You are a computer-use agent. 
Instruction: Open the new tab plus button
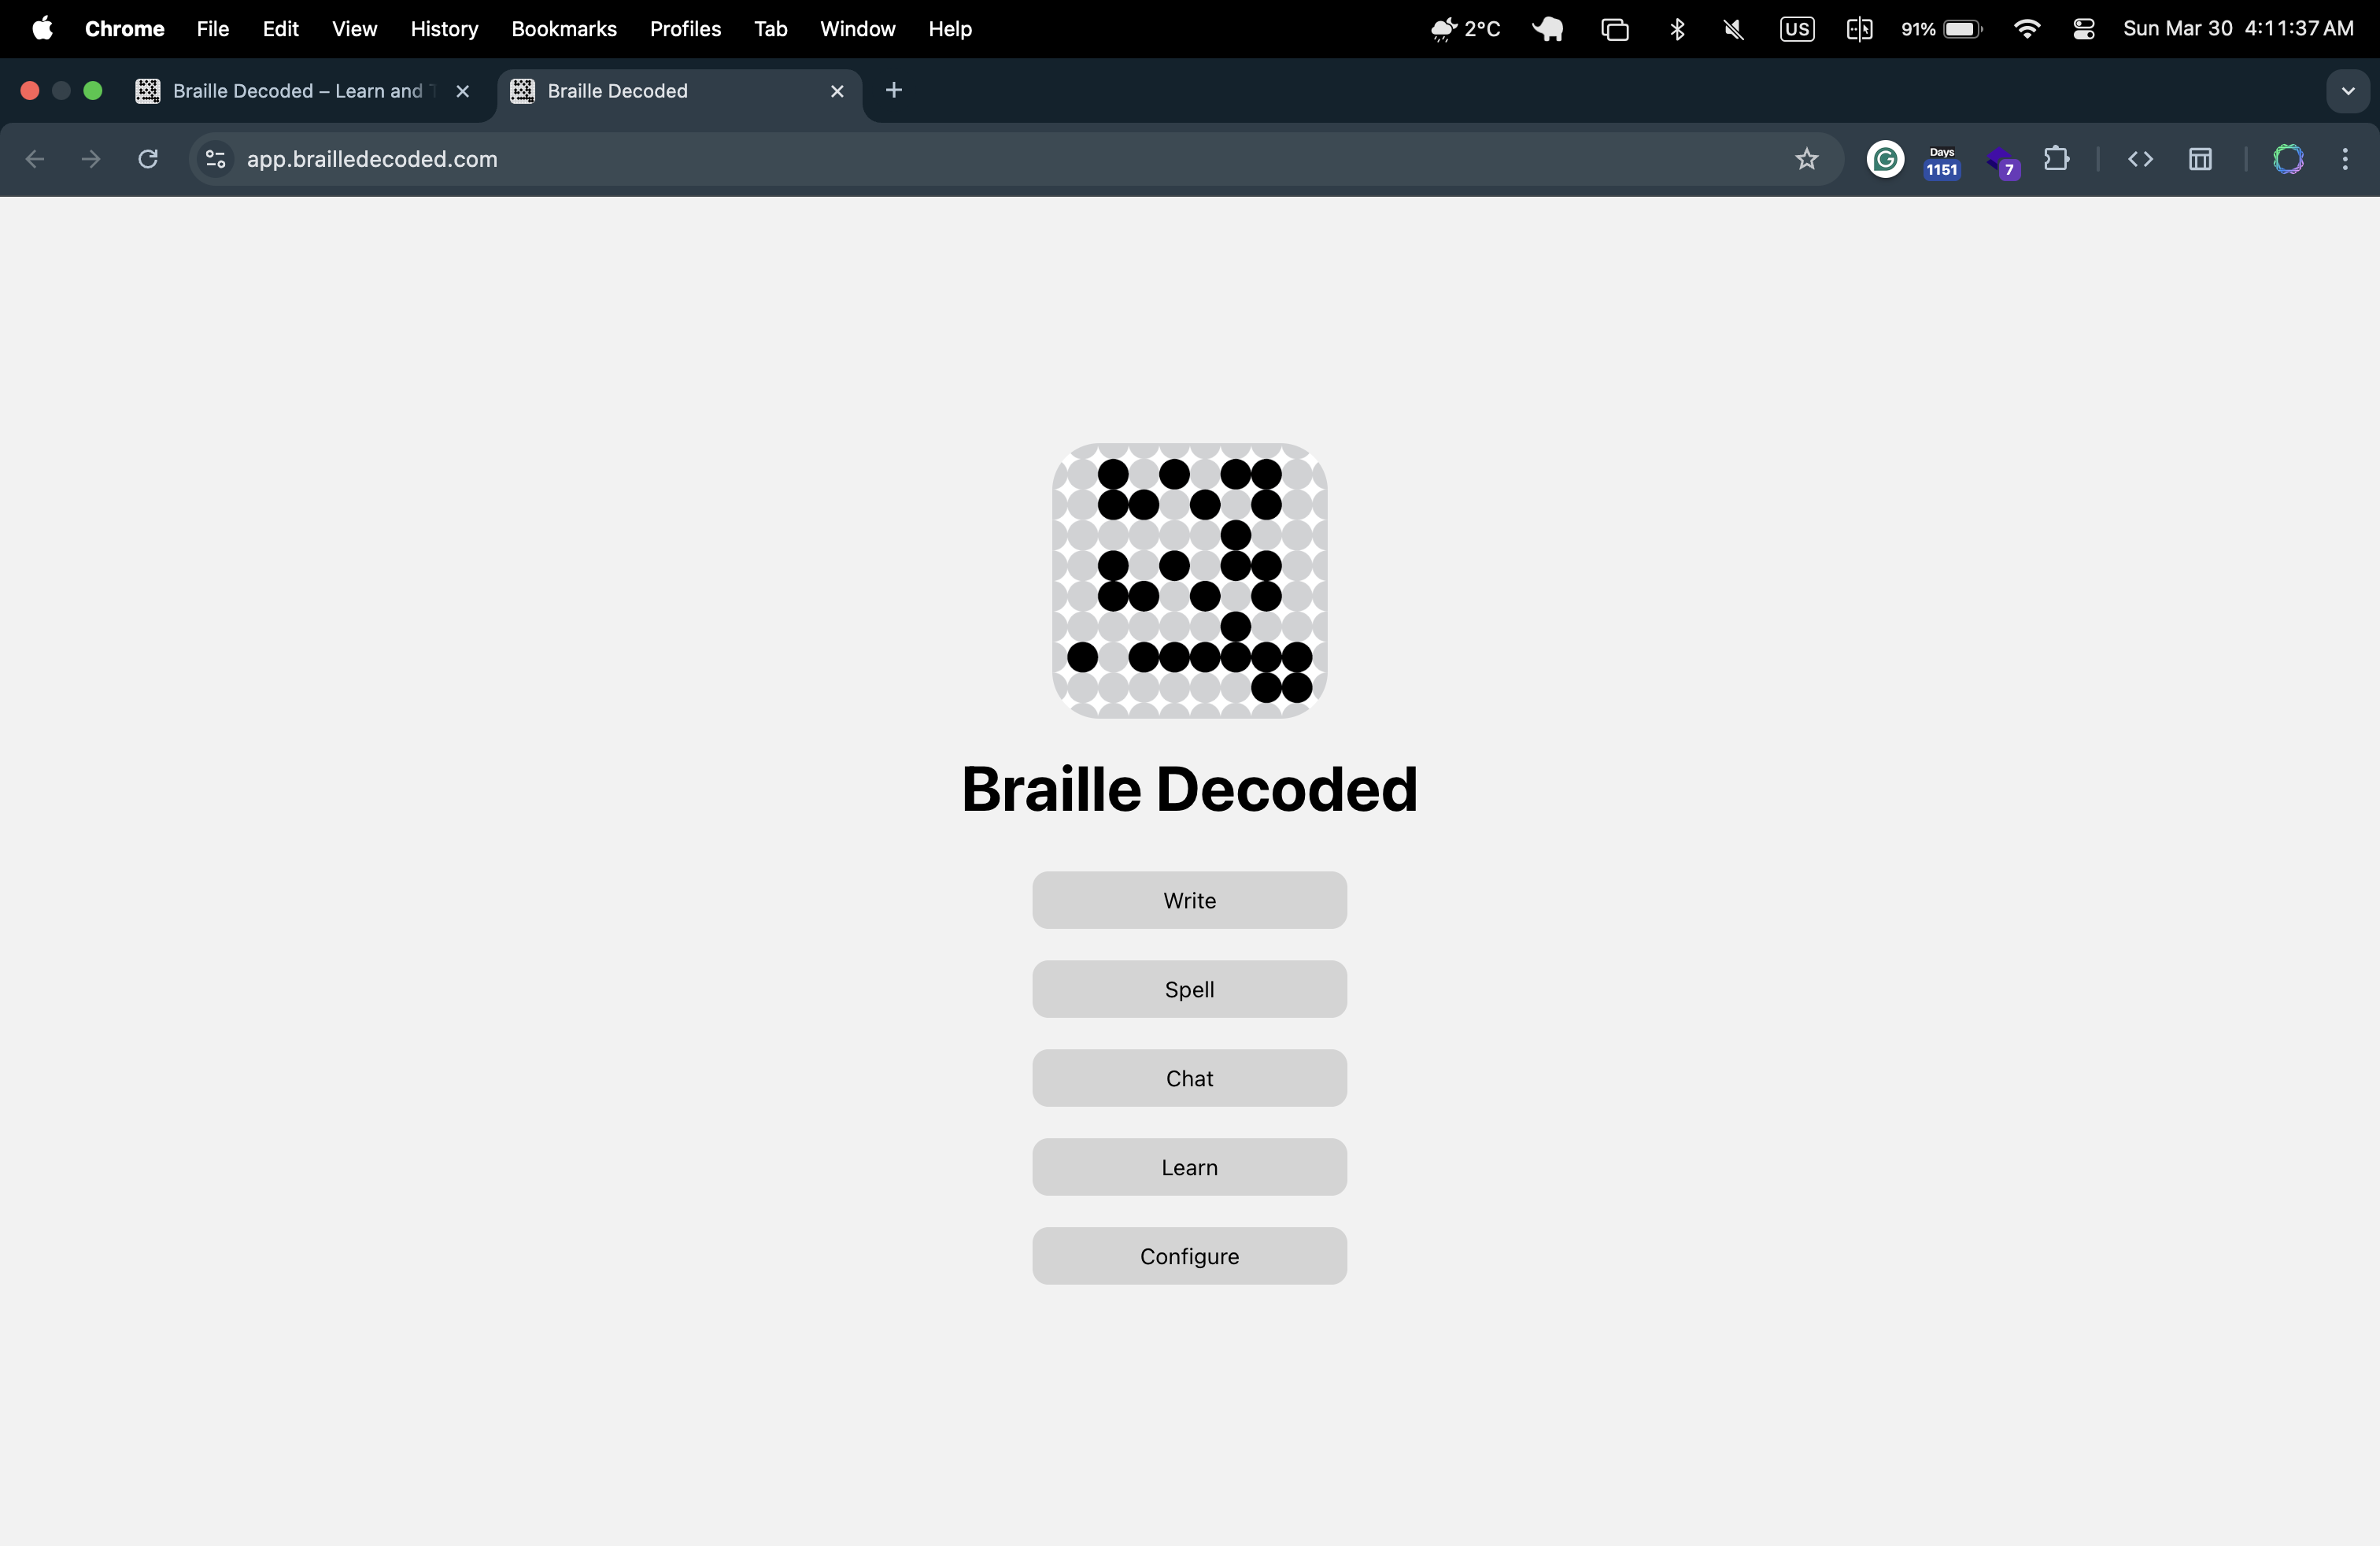tap(894, 91)
